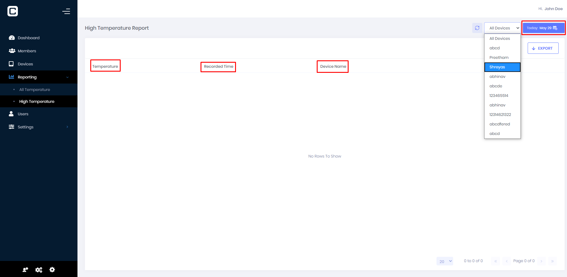Click the double gears icon in bottom bar
The image size is (567, 277).
pos(39,270)
